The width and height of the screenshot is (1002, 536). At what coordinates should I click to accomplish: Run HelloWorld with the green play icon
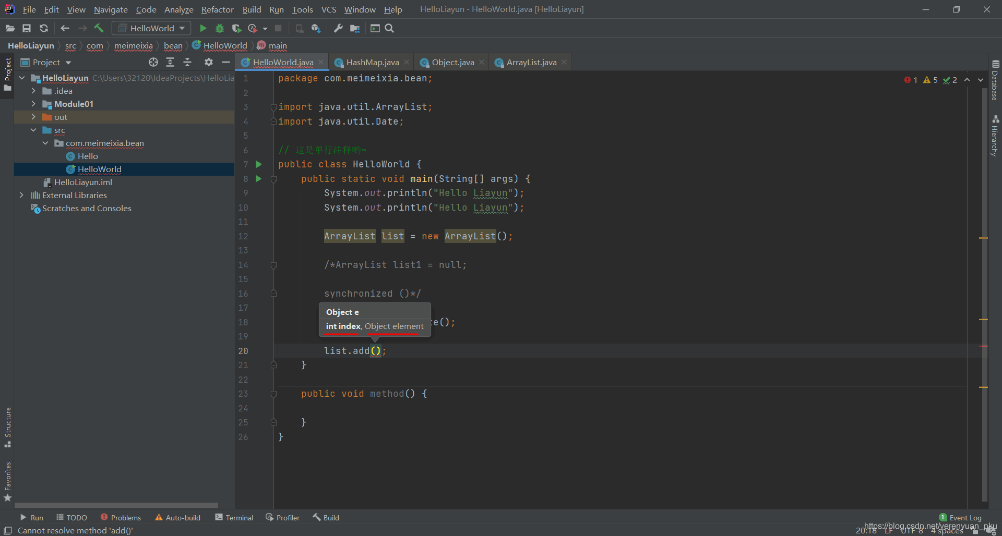tap(203, 28)
